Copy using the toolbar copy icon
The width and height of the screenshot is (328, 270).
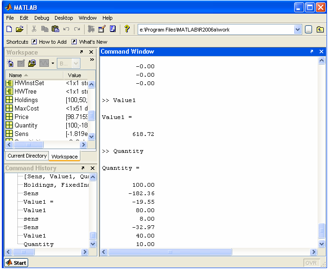(x=45, y=29)
